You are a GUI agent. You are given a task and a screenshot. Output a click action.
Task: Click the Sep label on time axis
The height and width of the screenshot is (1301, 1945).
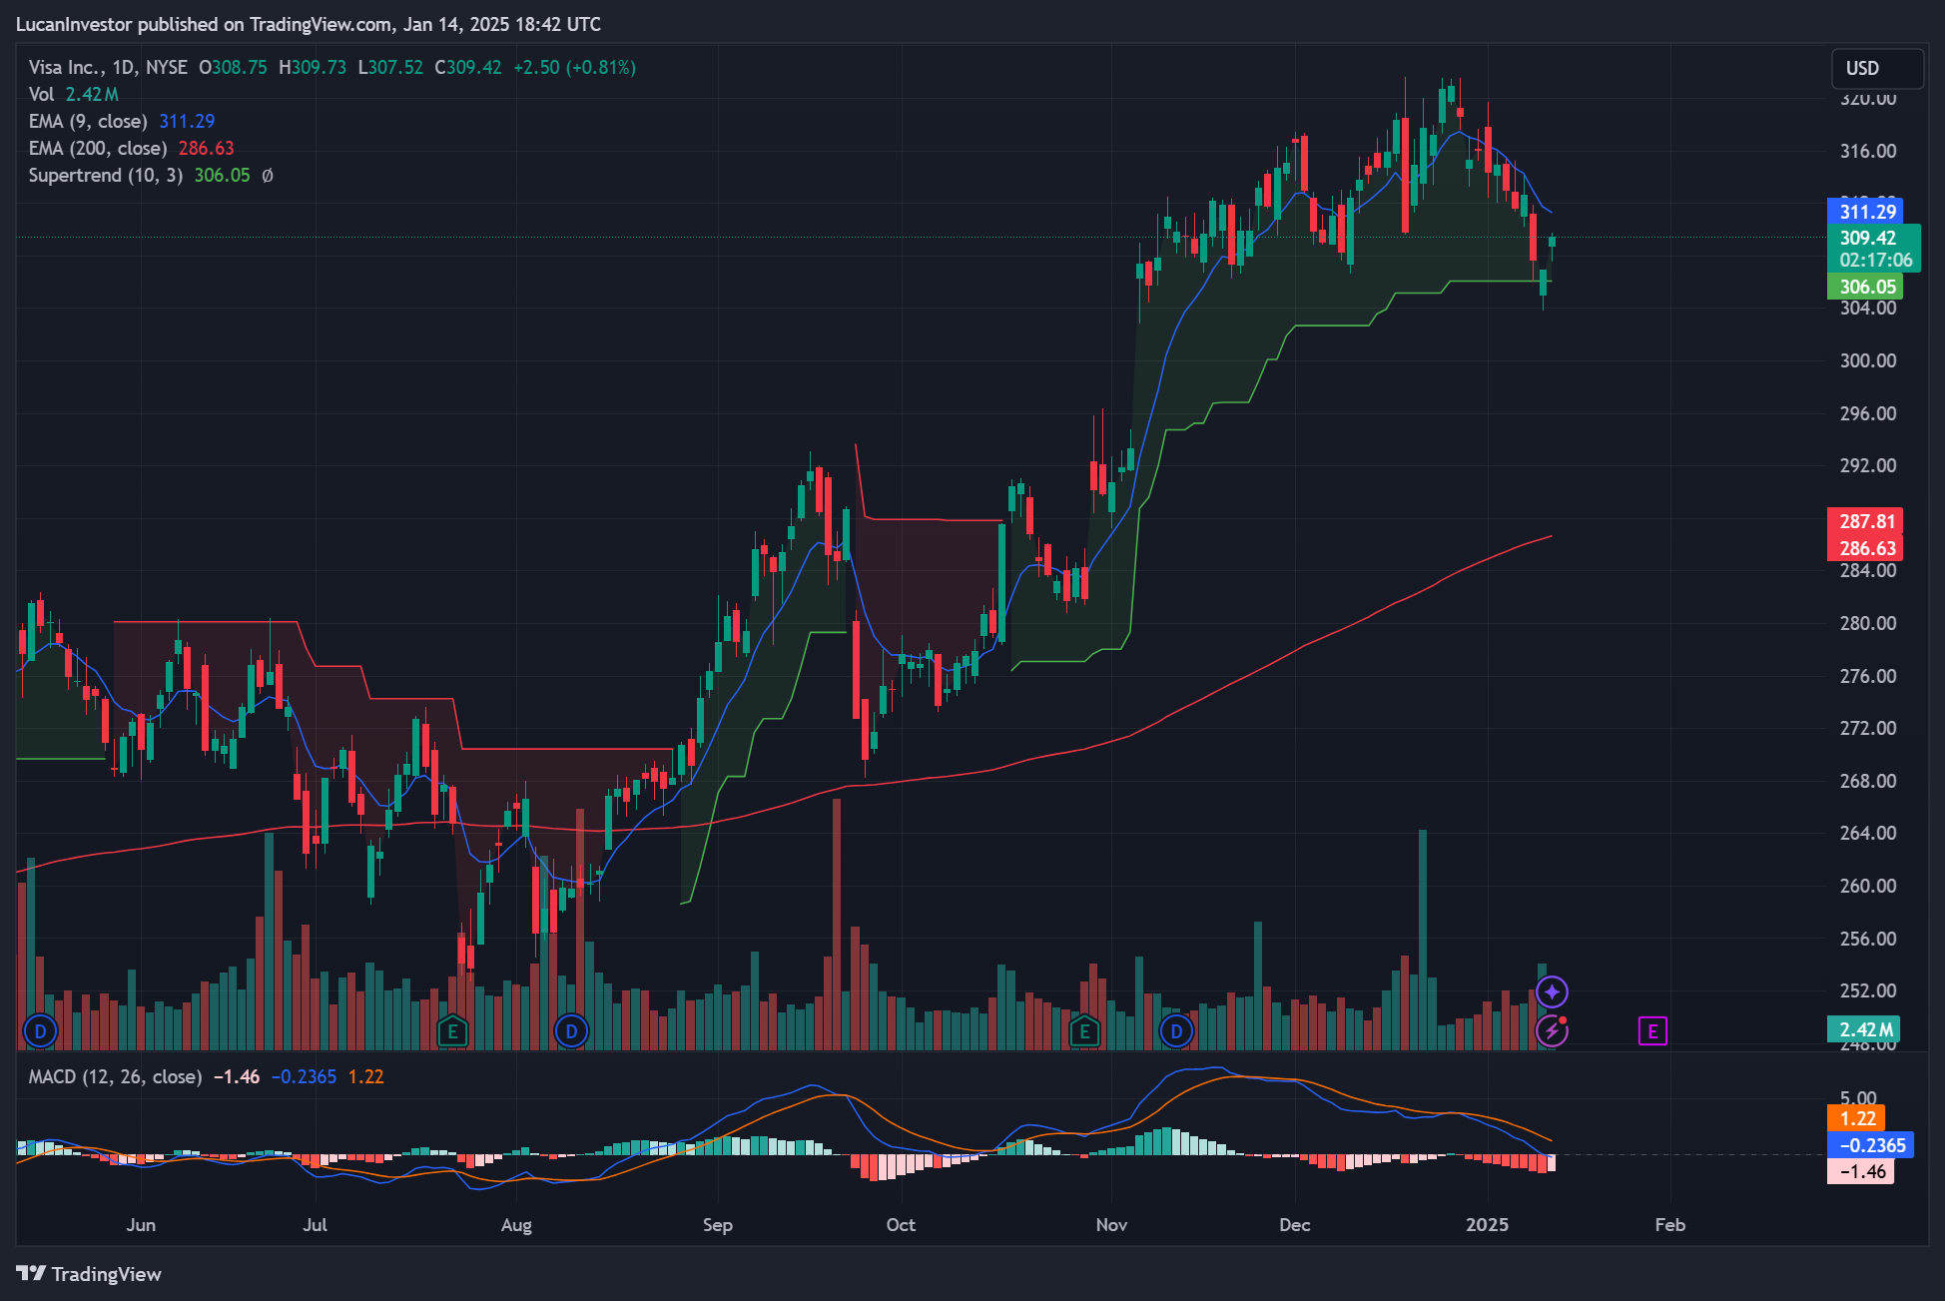(718, 1224)
